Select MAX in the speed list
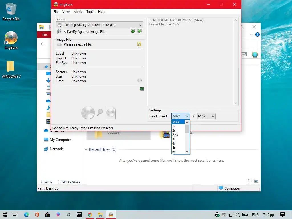Image resolution: width=292 pixels, height=219 pixels. tap(178, 122)
